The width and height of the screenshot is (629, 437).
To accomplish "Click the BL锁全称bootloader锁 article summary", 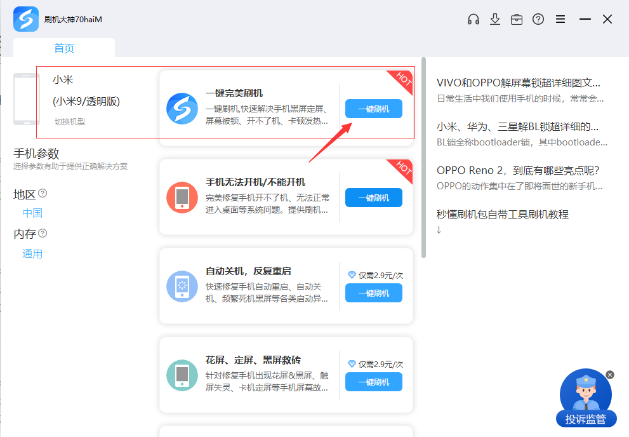I will 522,142.
